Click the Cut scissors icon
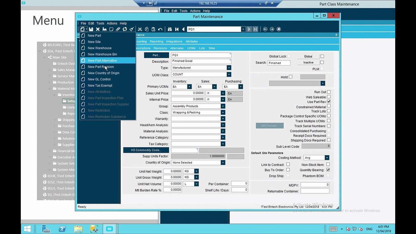The image size is (416, 234). (x=140, y=29)
